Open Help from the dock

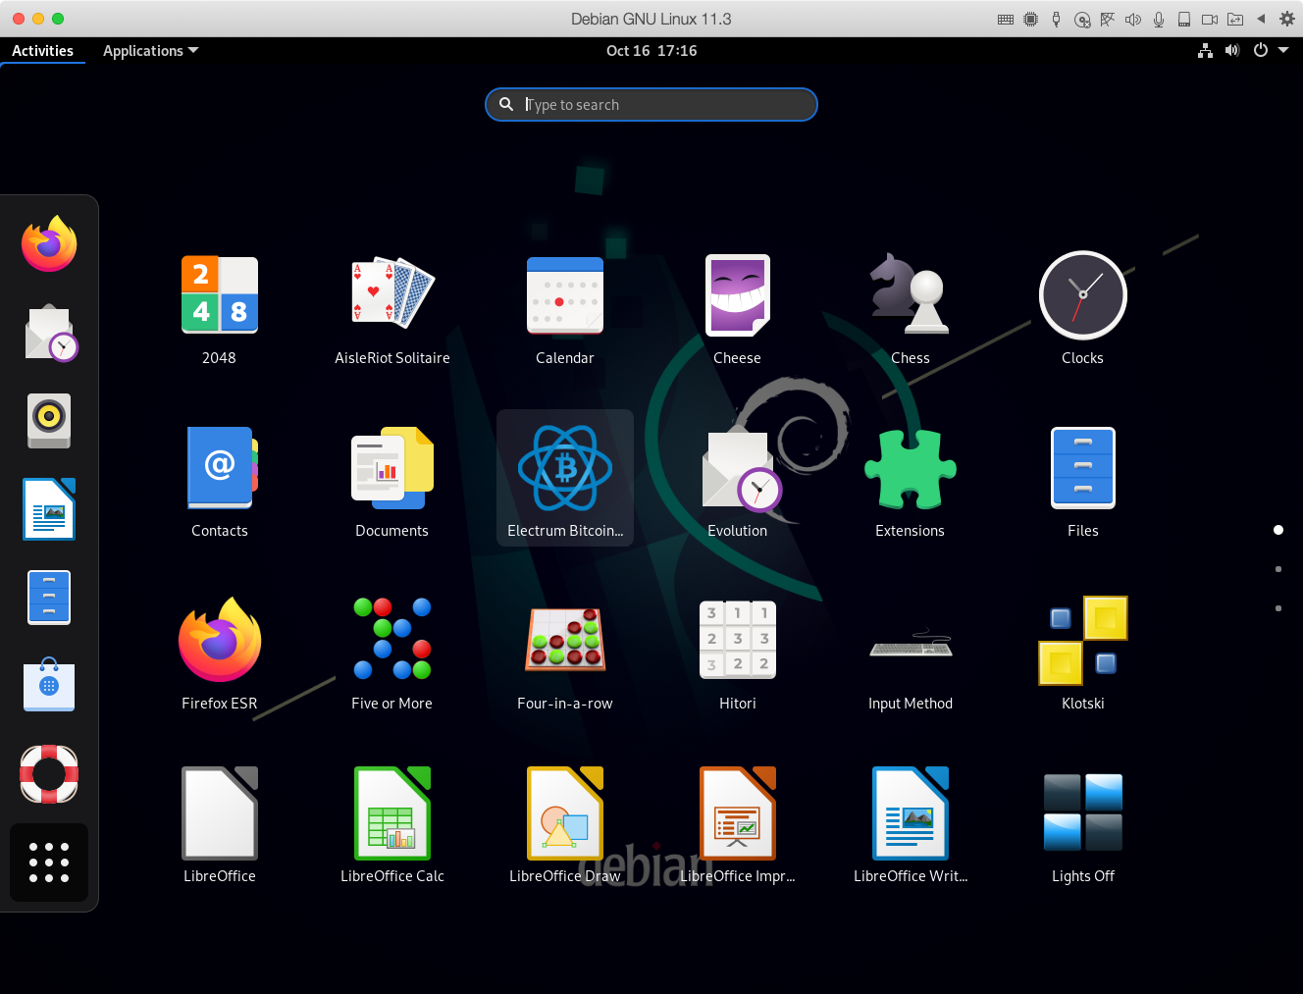point(49,774)
